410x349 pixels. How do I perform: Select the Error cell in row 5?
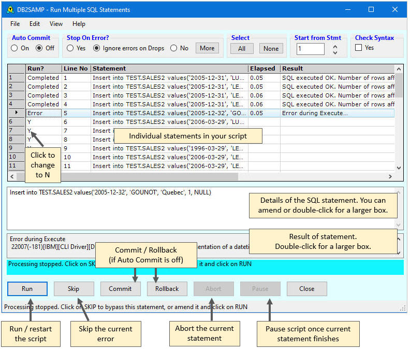point(43,113)
